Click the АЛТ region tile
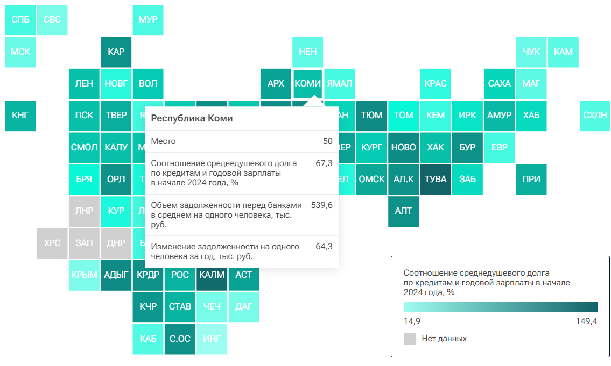 (403, 211)
